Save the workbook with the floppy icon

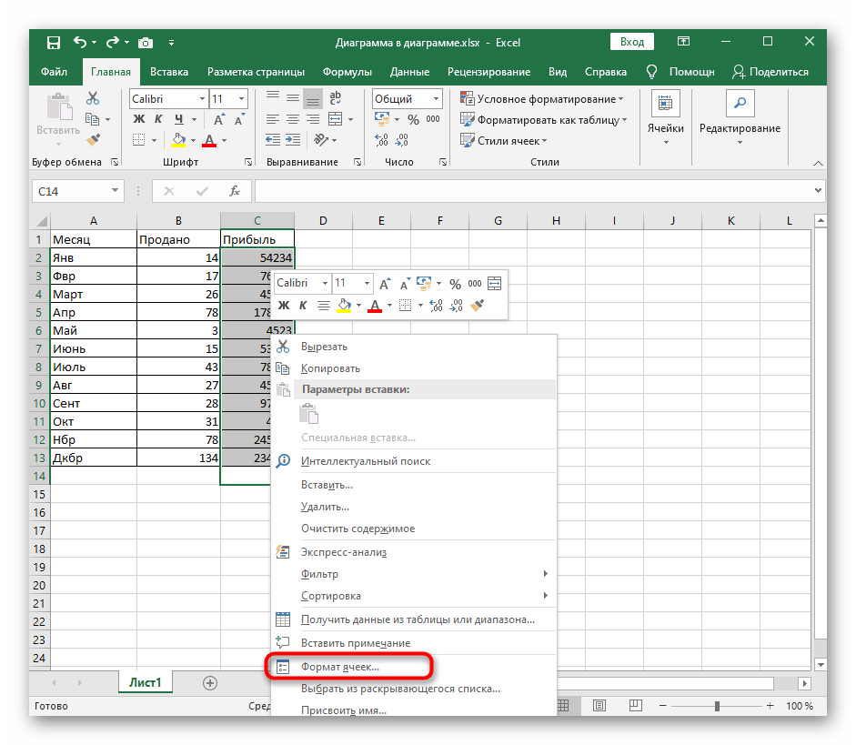click(x=54, y=43)
